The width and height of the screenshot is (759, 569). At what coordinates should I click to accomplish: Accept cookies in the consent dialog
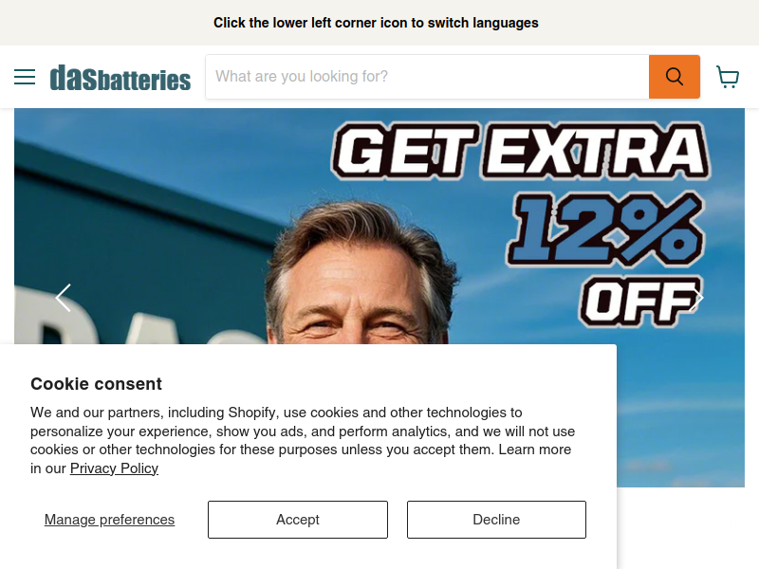298,520
